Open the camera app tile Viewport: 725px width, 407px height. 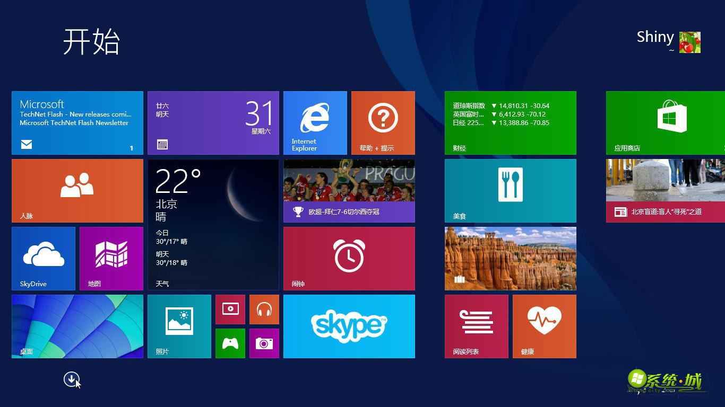[x=264, y=343]
